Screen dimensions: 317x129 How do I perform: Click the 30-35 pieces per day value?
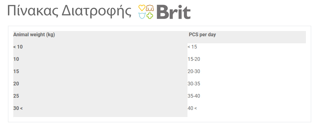click(x=194, y=84)
